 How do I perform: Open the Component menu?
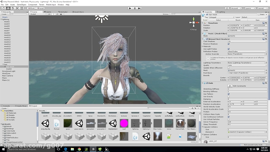click(x=32, y=5)
